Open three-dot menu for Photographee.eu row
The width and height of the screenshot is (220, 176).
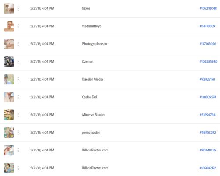[x=18, y=44]
